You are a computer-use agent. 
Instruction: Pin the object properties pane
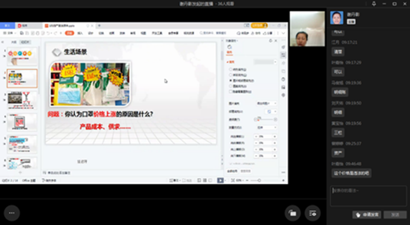[270, 41]
